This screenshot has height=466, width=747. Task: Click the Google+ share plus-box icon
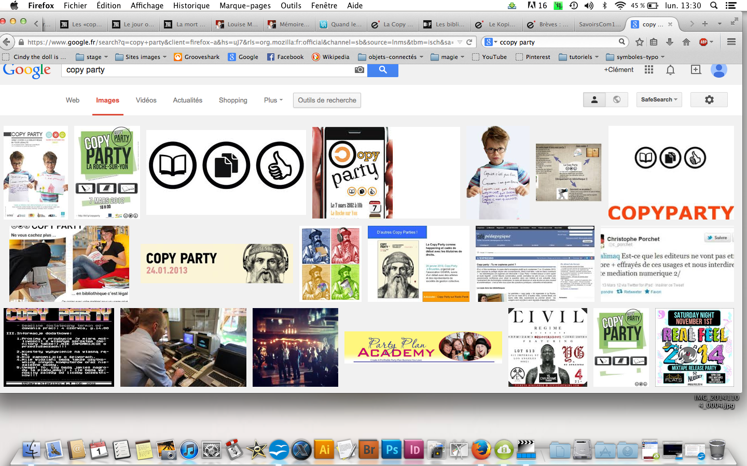click(696, 69)
